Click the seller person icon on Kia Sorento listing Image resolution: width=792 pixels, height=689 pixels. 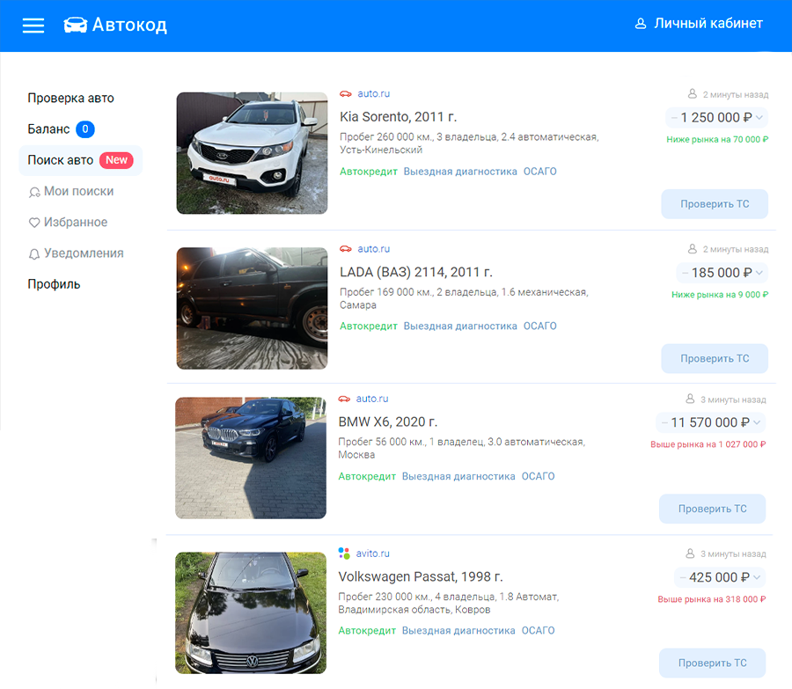692,94
